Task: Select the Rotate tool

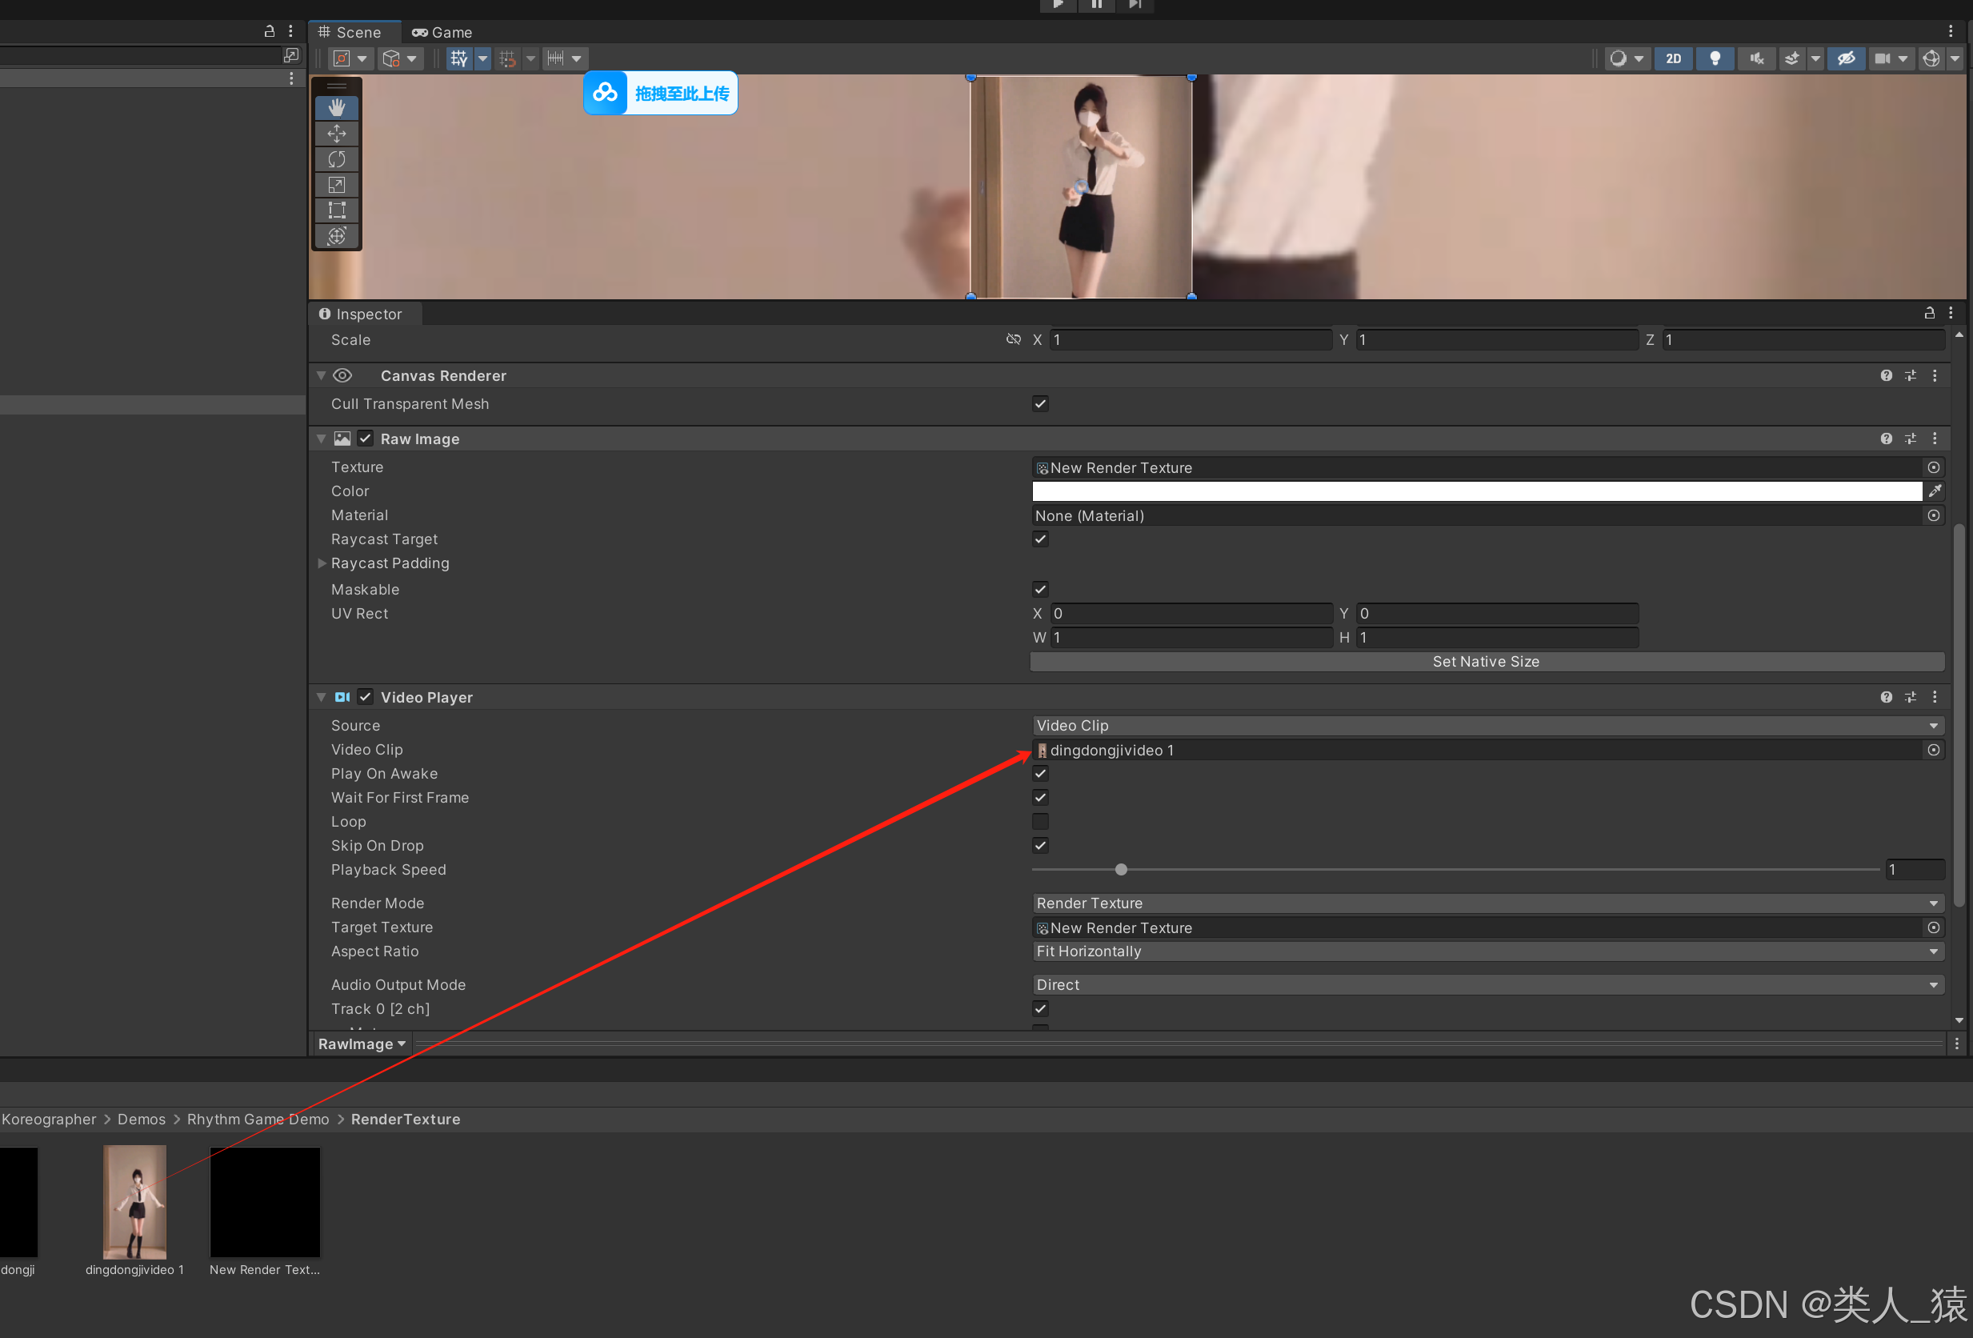Action: 336,158
